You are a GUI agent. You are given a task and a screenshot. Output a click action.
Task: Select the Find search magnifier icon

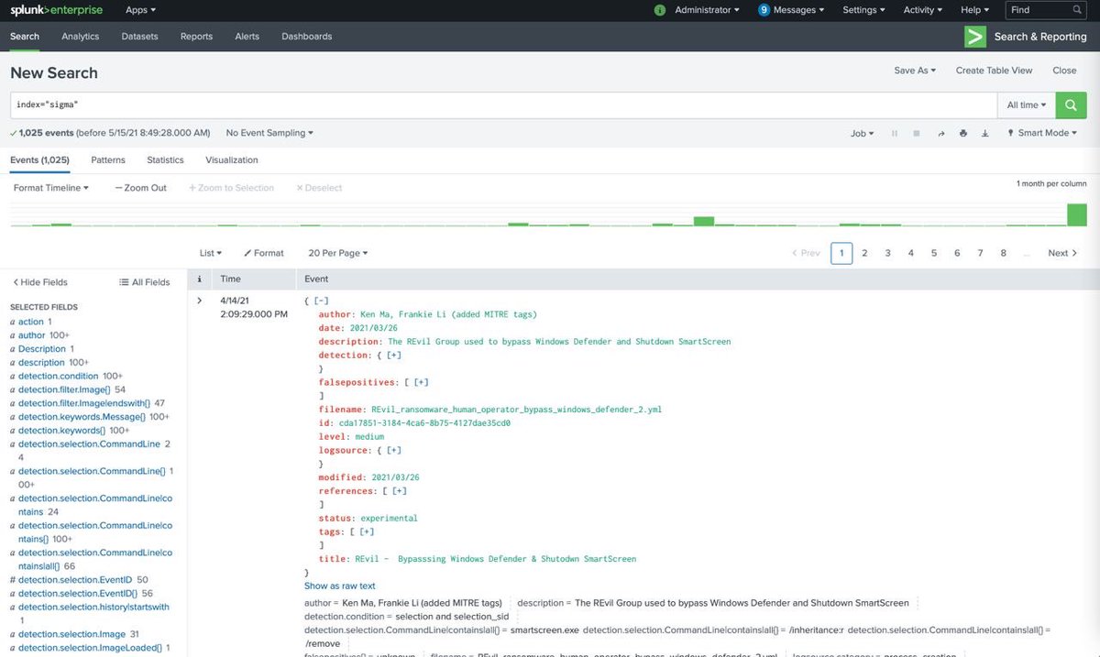point(1077,9)
